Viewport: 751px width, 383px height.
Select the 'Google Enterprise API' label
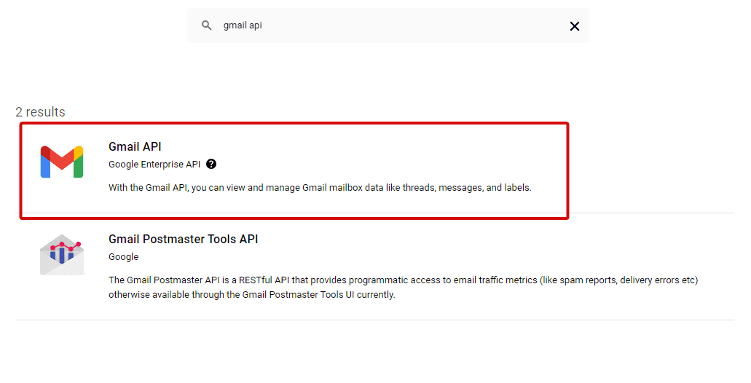(154, 165)
